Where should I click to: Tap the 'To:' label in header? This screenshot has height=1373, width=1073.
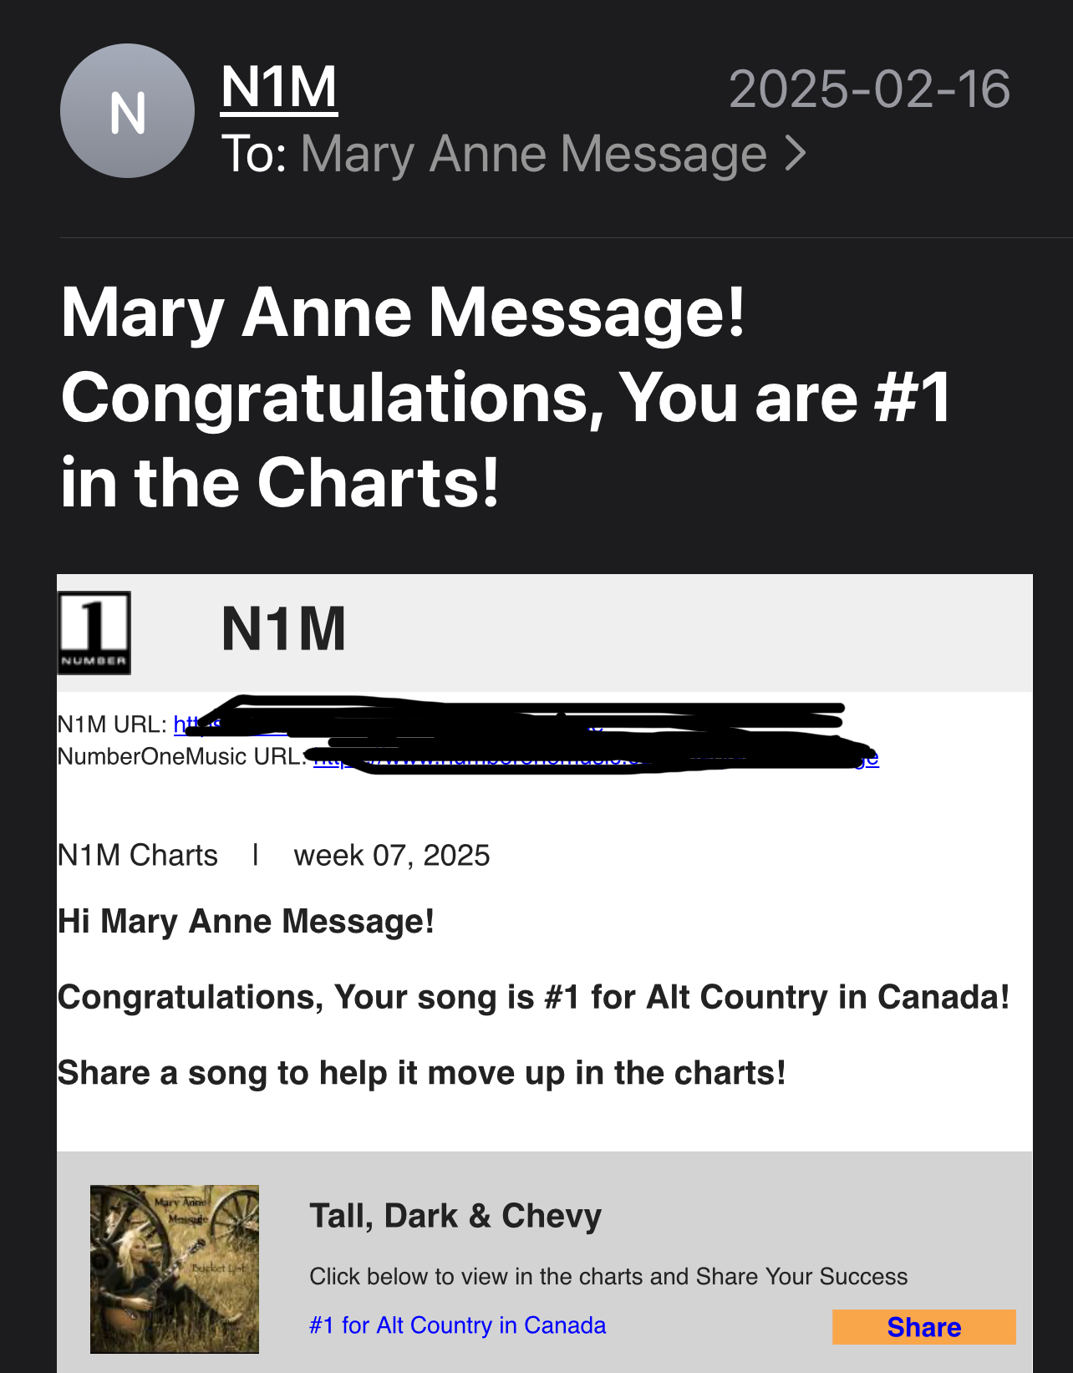255,154
